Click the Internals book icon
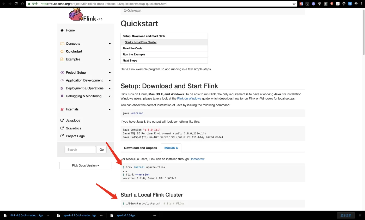The width and height of the screenshot is (365, 220). [62, 109]
